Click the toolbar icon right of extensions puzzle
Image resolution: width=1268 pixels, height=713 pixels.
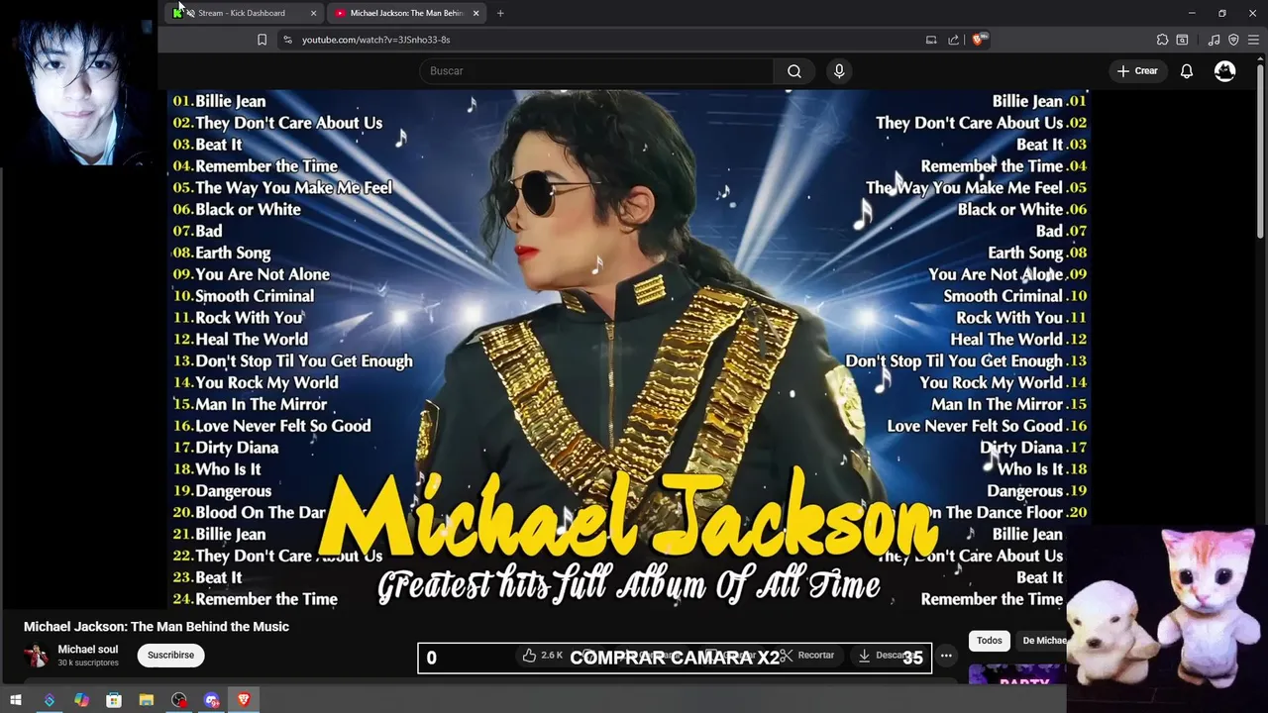(x=1182, y=40)
